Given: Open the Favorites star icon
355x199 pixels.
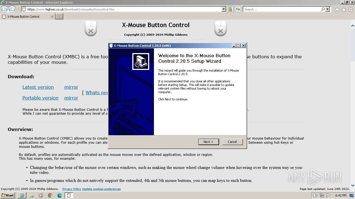Looking at the screenshot, I should 344,10.
